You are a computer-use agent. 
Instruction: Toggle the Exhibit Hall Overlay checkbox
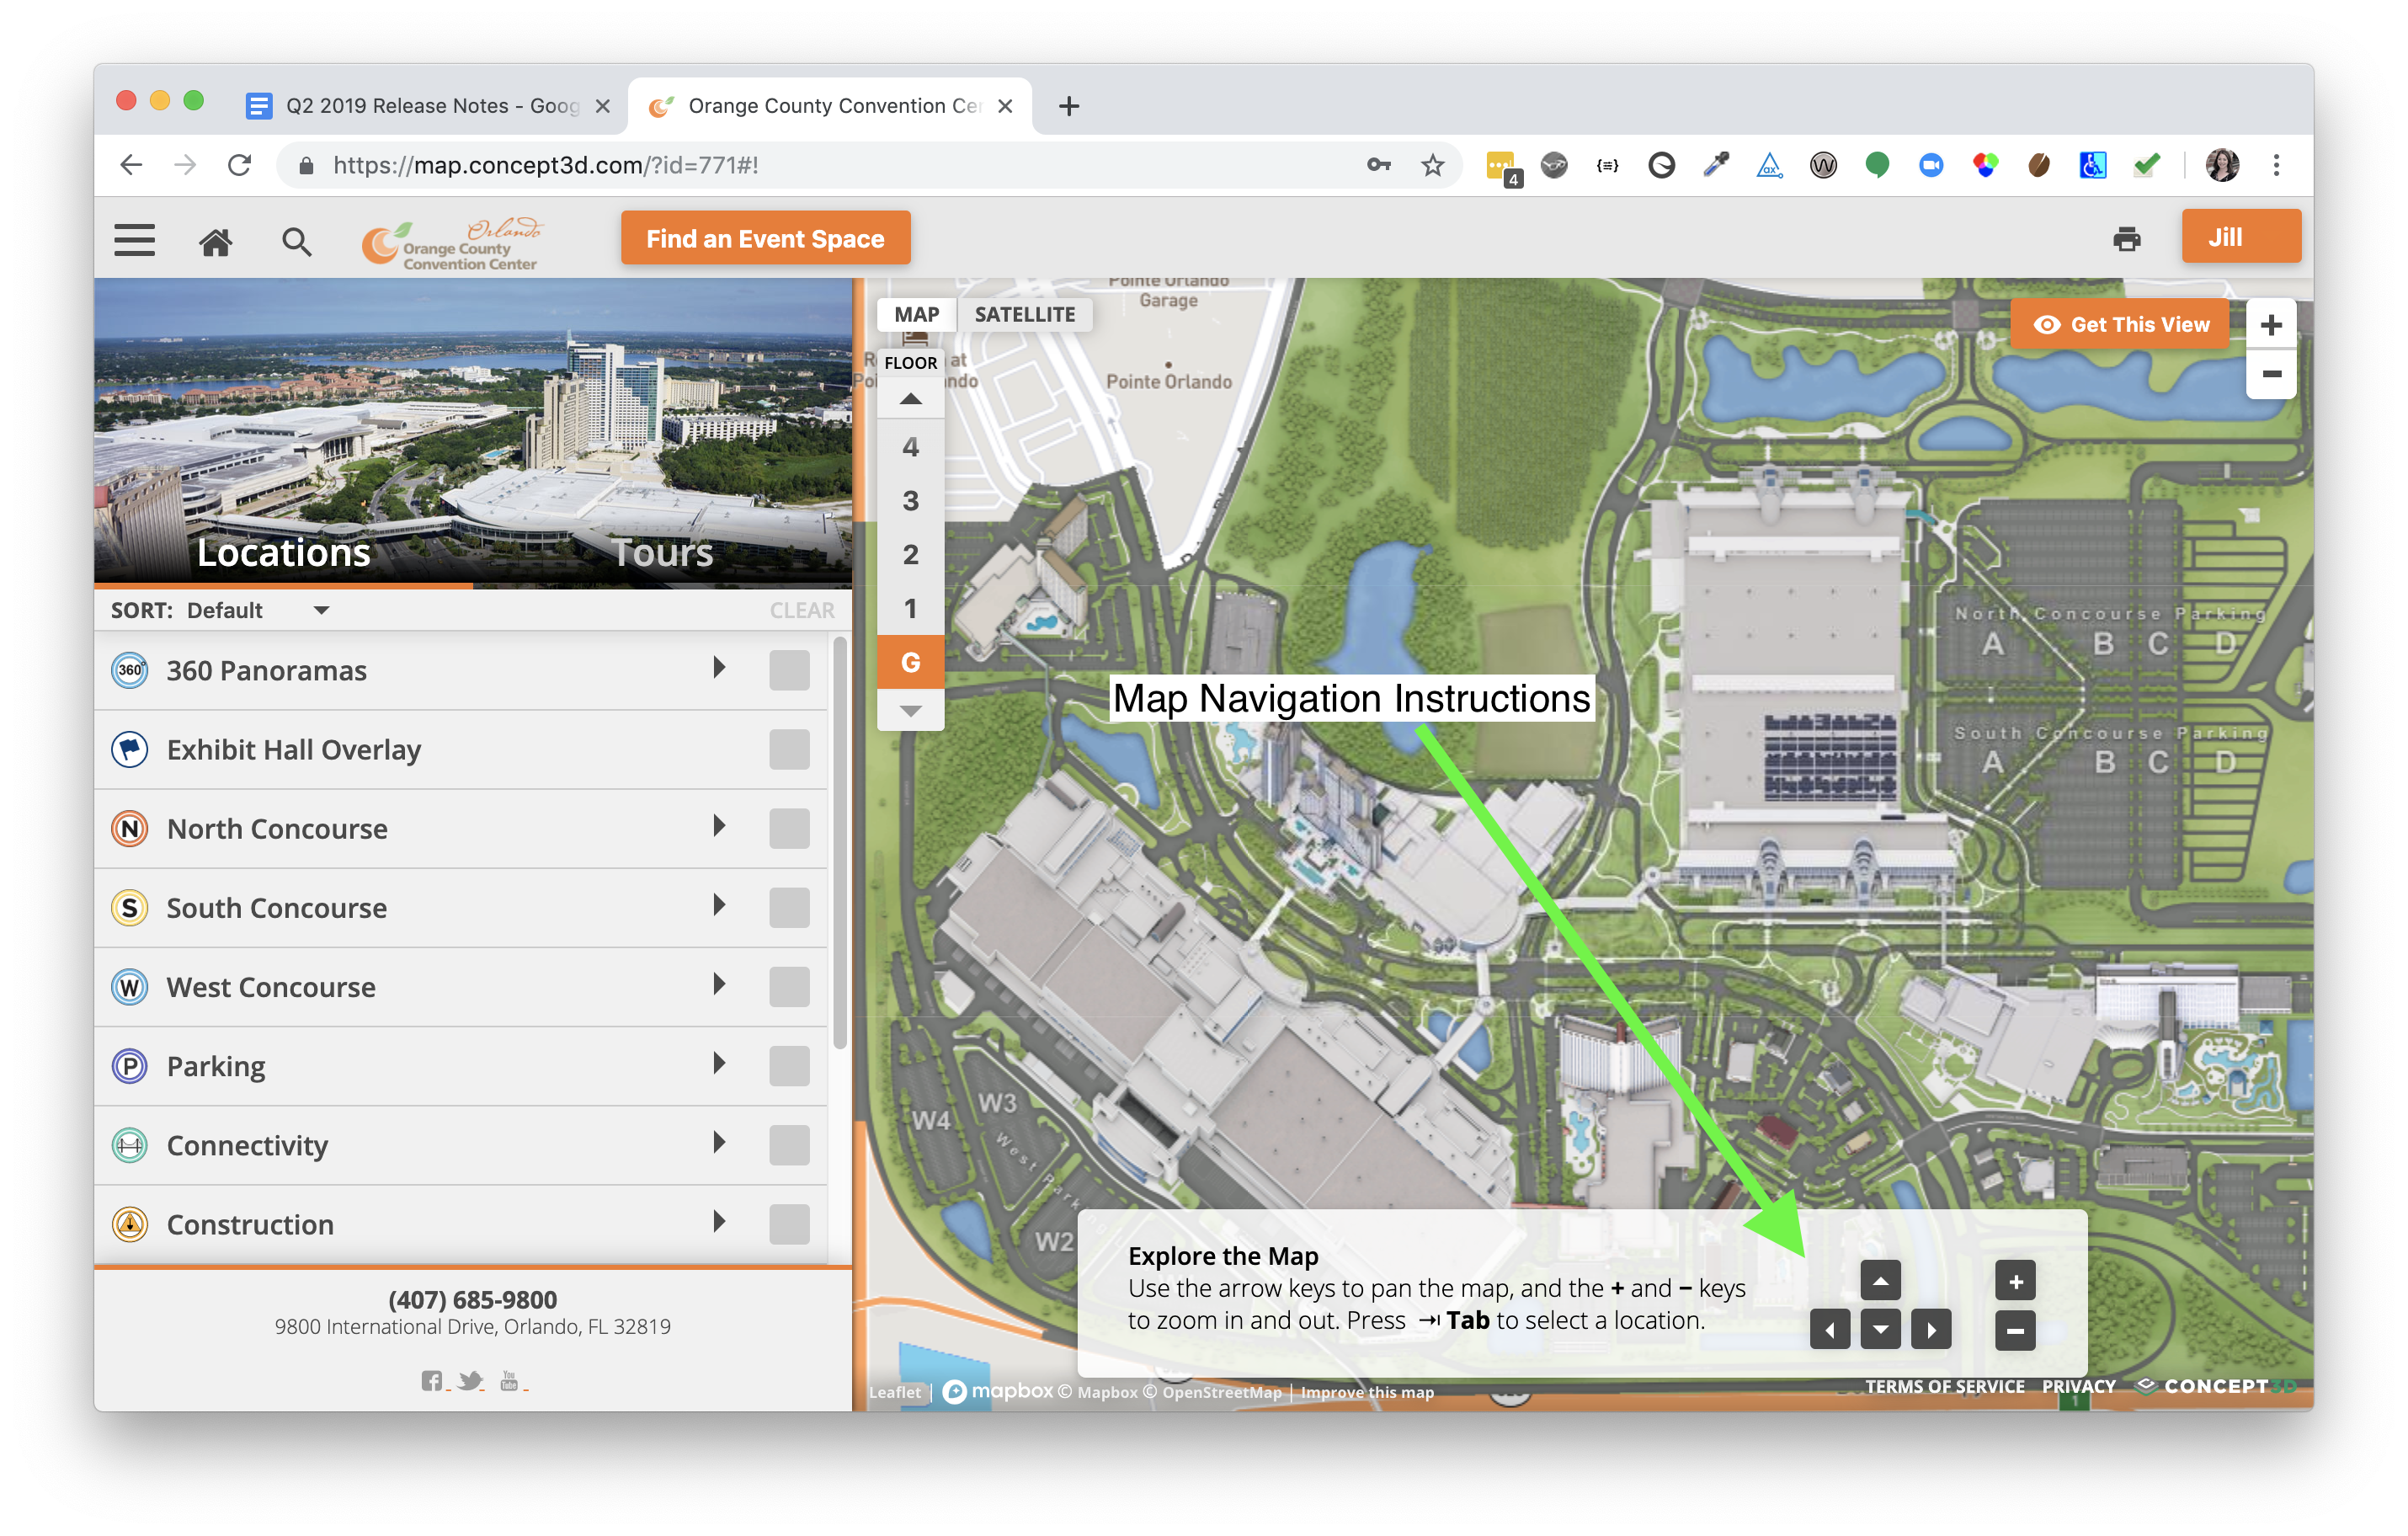coord(789,749)
